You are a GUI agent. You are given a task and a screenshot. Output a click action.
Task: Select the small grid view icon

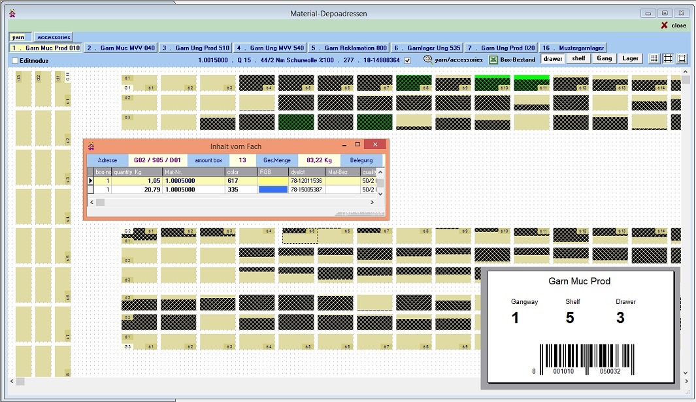click(x=654, y=59)
